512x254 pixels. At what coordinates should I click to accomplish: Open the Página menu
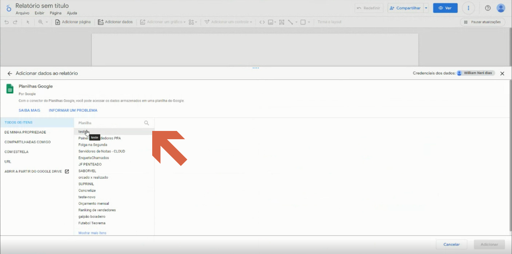pyautogui.click(x=55, y=13)
